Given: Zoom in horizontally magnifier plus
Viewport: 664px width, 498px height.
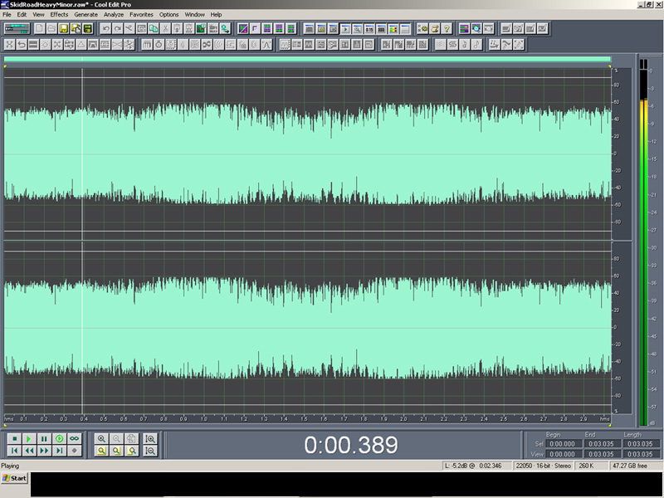Looking at the screenshot, I should tap(101, 439).
